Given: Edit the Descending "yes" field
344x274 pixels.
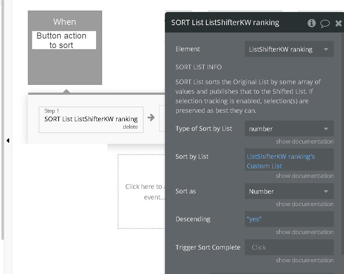Looking at the screenshot, I should (289, 219).
